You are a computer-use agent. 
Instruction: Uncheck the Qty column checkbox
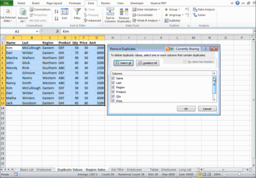(113, 96)
